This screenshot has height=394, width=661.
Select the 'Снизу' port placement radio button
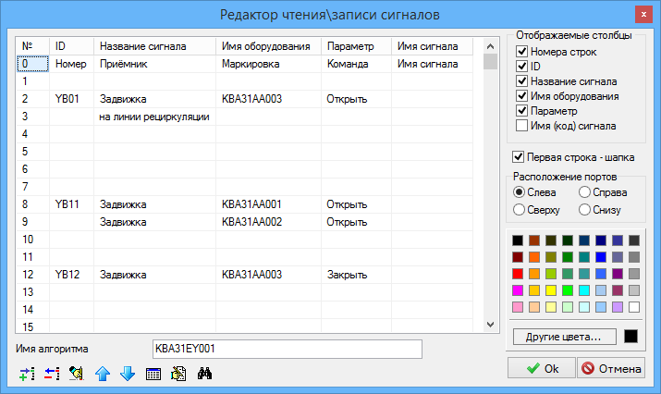584,210
